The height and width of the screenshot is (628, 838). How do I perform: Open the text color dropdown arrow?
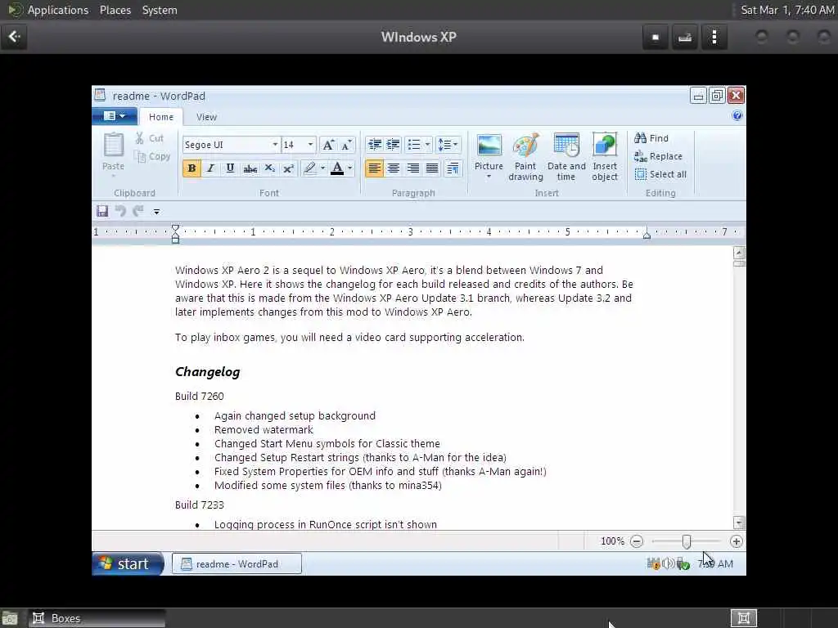[x=350, y=168]
